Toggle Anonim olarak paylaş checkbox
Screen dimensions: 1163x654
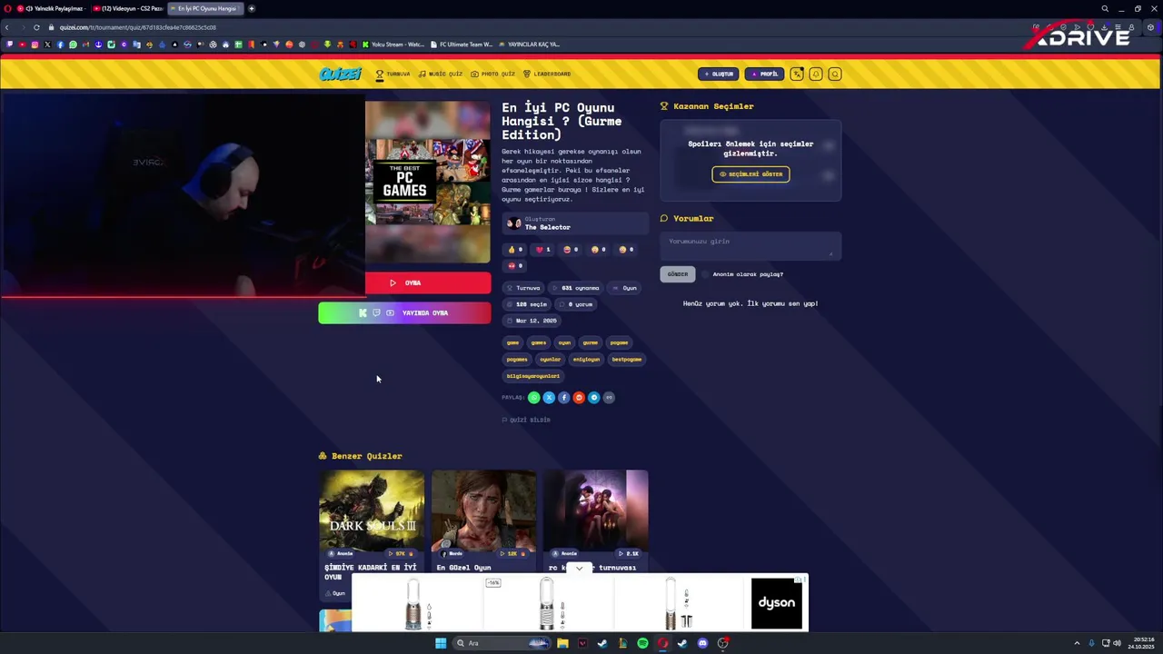click(x=705, y=274)
